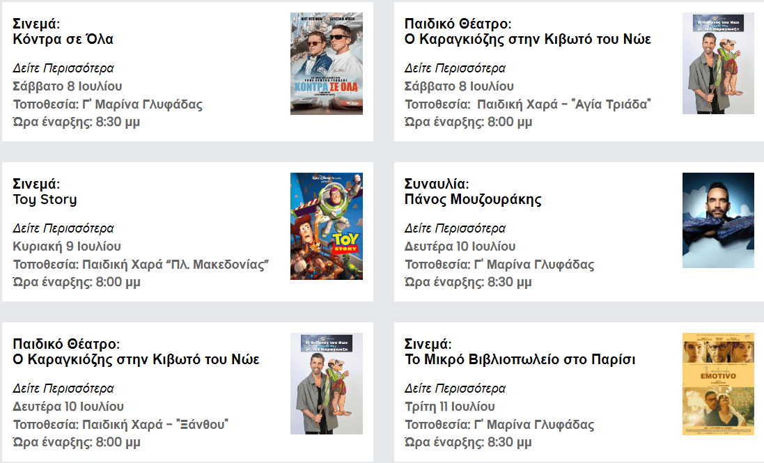Click Δείτε Περισσότερα under Το Μικρό Βιβλιοπωλείο
This screenshot has width=764, height=463.
point(455,389)
